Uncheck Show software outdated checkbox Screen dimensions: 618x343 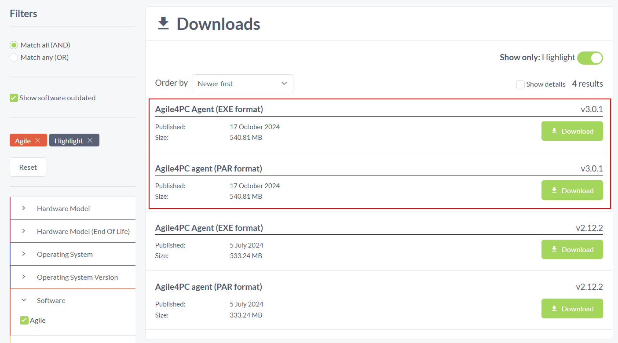(14, 98)
